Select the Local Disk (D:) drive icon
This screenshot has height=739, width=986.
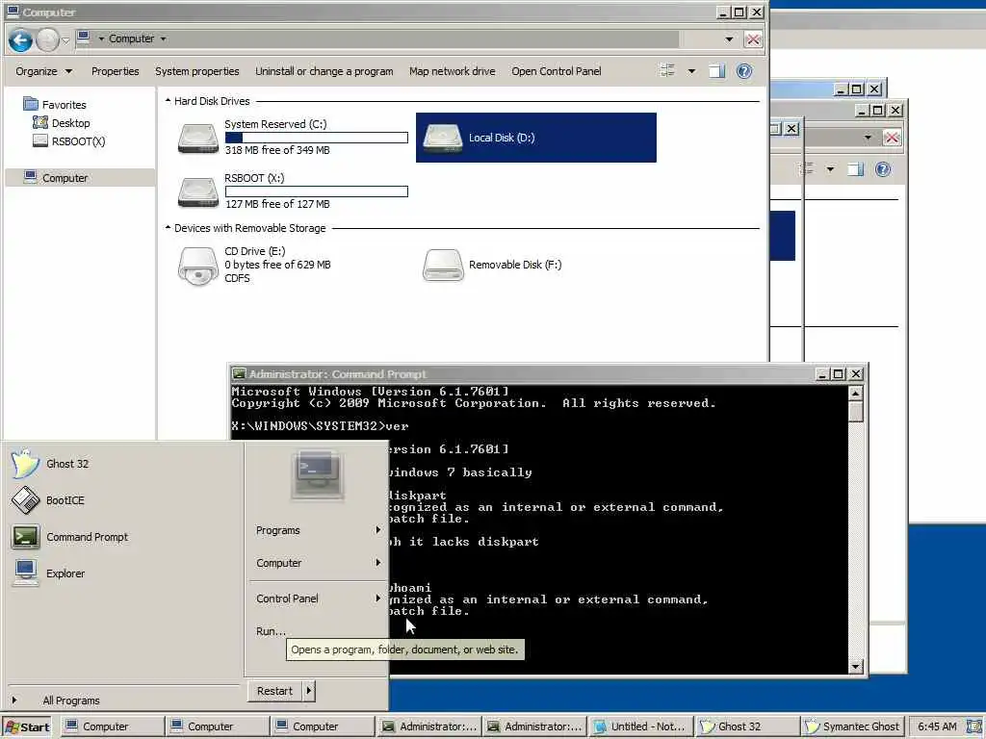443,138
